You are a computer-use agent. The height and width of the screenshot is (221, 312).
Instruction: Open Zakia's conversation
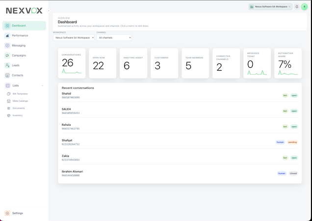pyautogui.click(x=180, y=158)
